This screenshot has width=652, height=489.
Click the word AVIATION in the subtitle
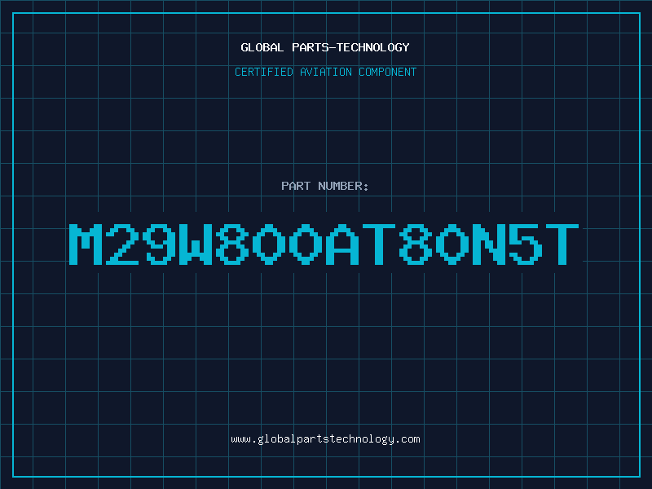[x=325, y=72]
